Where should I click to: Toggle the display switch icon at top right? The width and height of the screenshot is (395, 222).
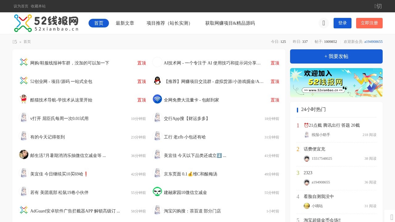click(x=378, y=6)
